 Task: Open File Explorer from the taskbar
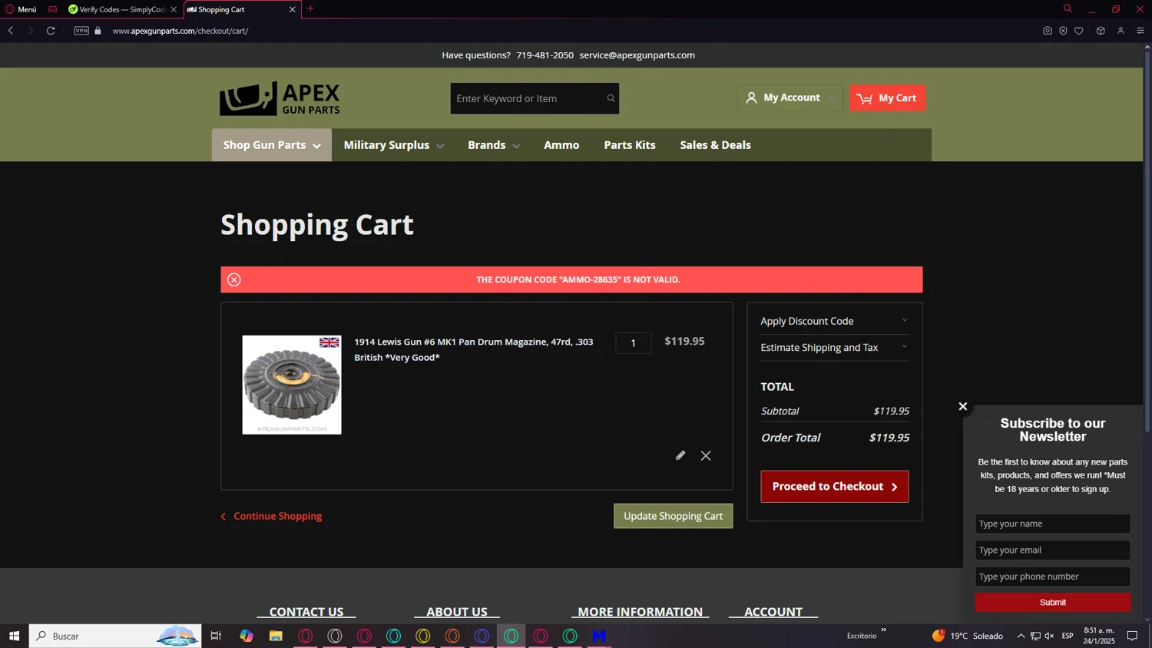coord(276,636)
